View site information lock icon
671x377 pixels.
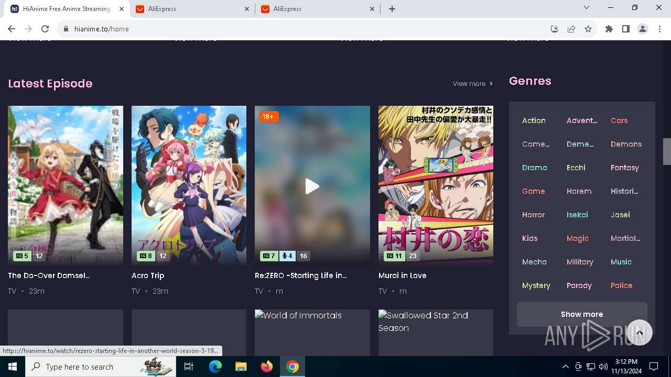(66, 29)
